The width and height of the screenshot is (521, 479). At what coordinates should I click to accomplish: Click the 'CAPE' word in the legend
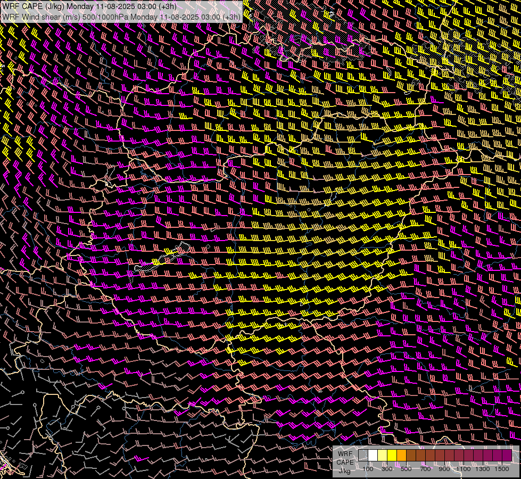(345, 463)
